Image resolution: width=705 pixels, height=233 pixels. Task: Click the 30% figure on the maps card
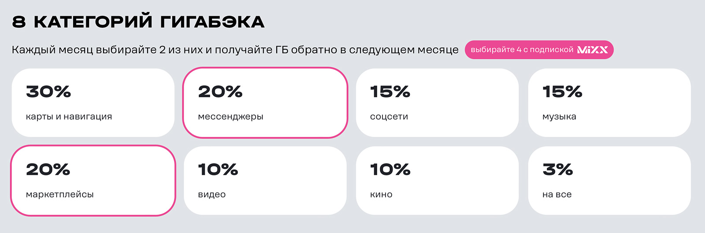tap(48, 91)
